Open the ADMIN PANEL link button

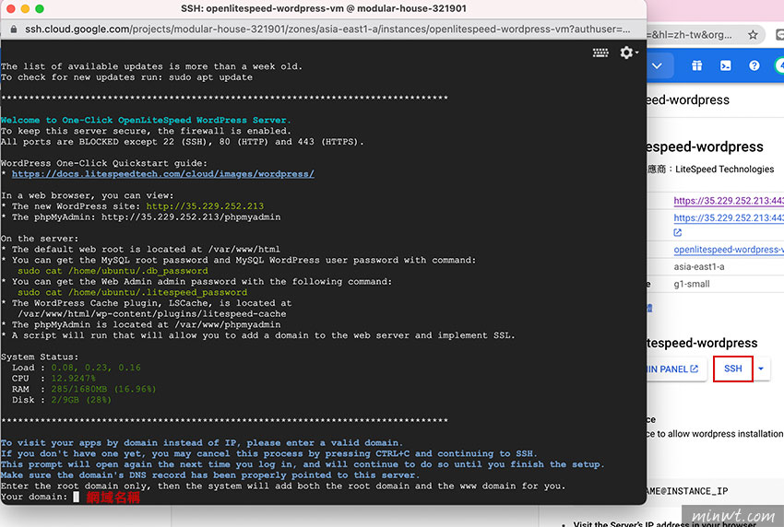point(673,369)
